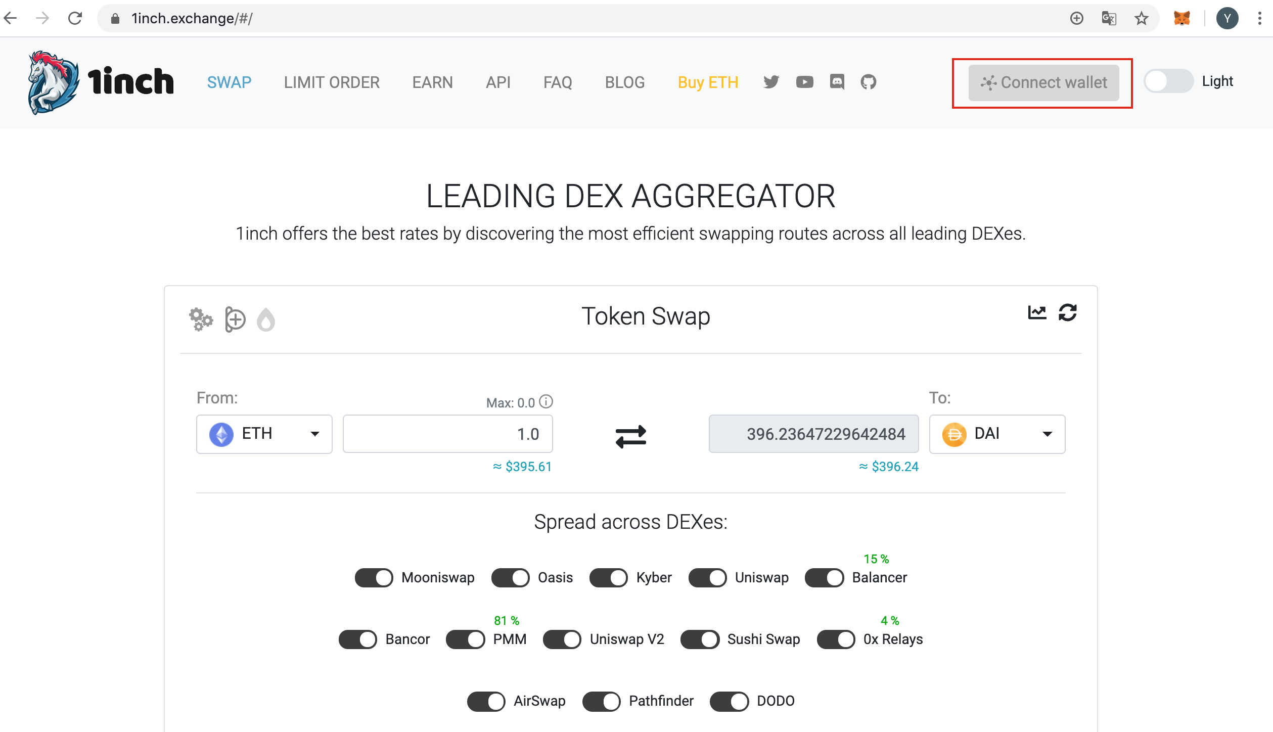Viewport: 1273px width, 732px height.
Task: Click the Max: 0.0 label
Action: point(511,403)
